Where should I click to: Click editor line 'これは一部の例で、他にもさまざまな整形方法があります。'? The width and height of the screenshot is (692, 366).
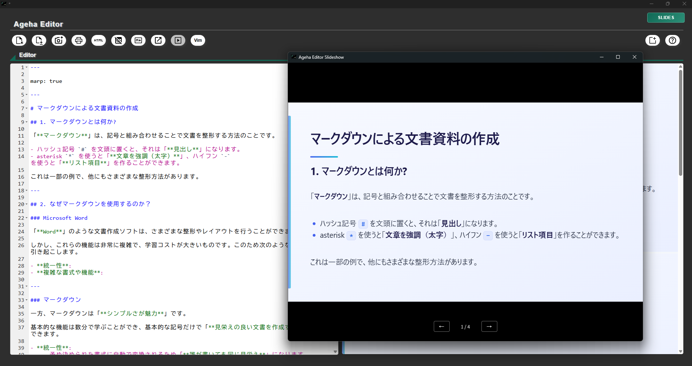[116, 177]
